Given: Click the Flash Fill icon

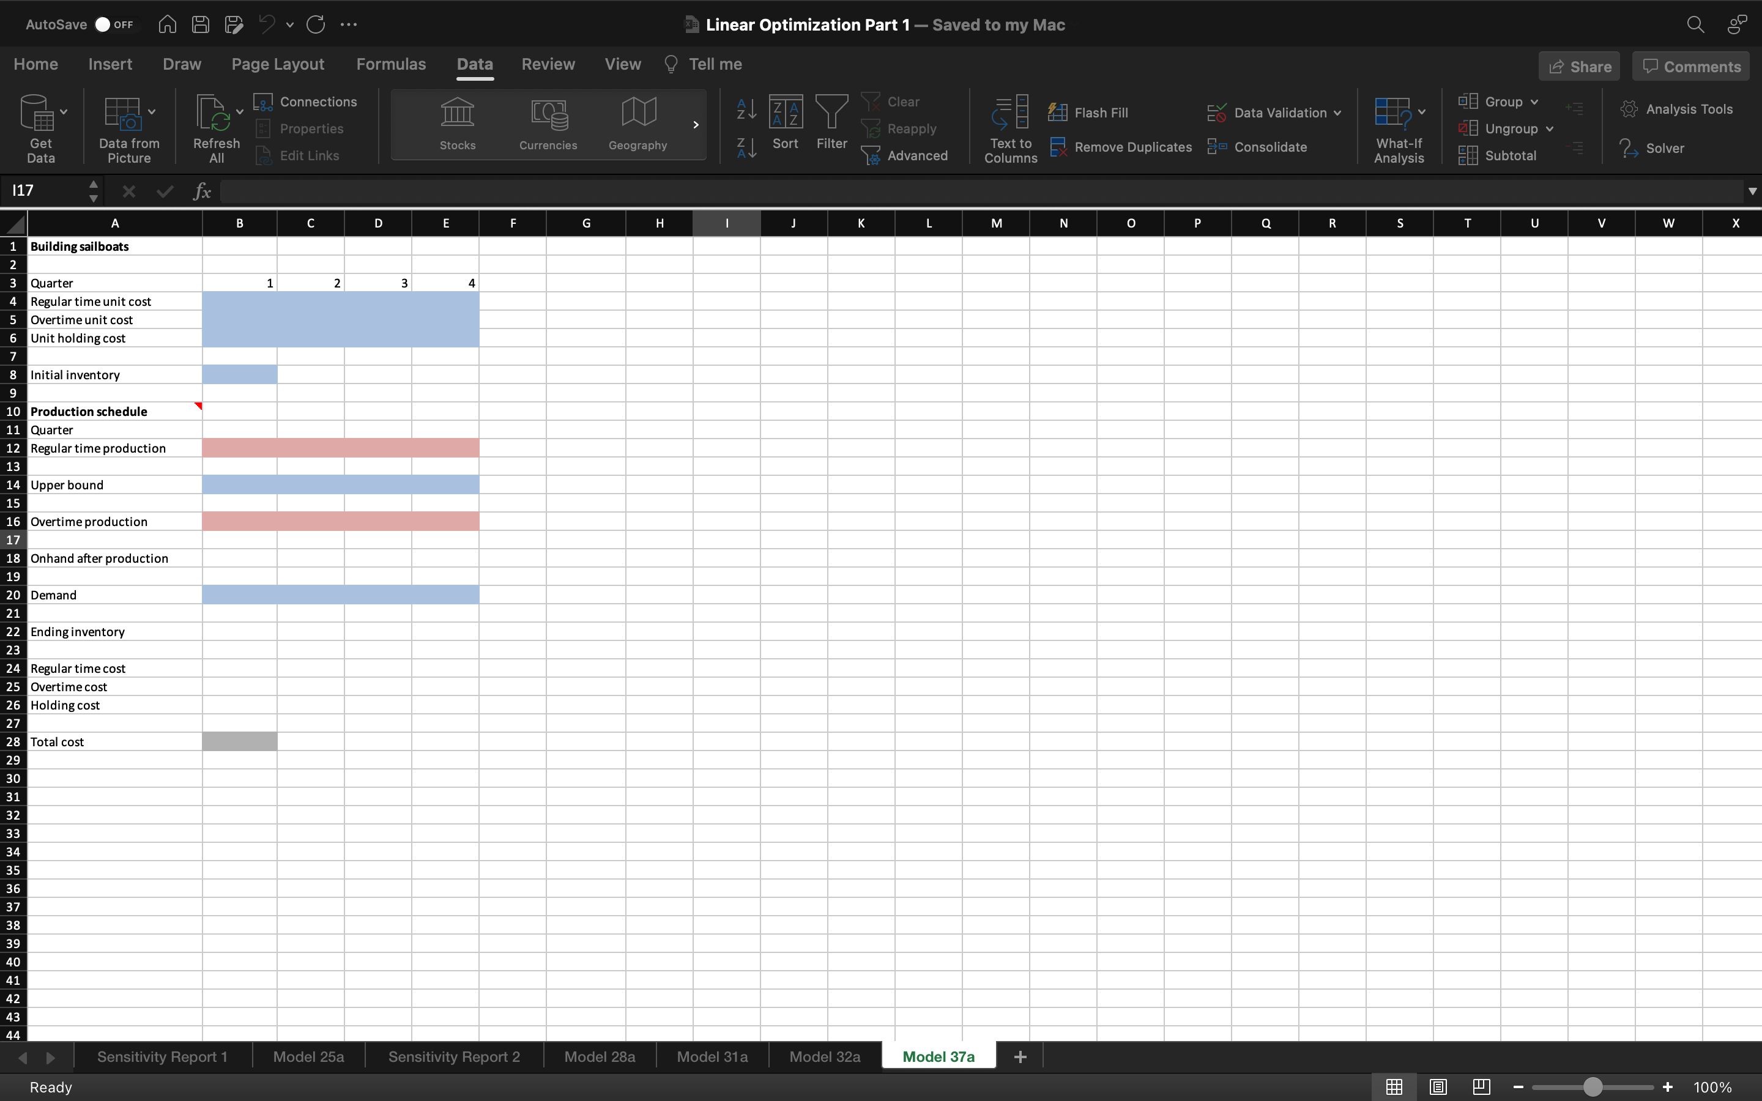Looking at the screenshot, I should (x=1058, y=112).
